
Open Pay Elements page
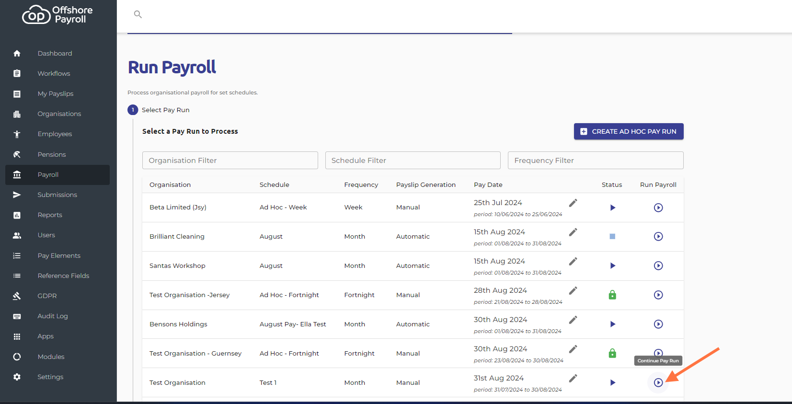point(57,255)
